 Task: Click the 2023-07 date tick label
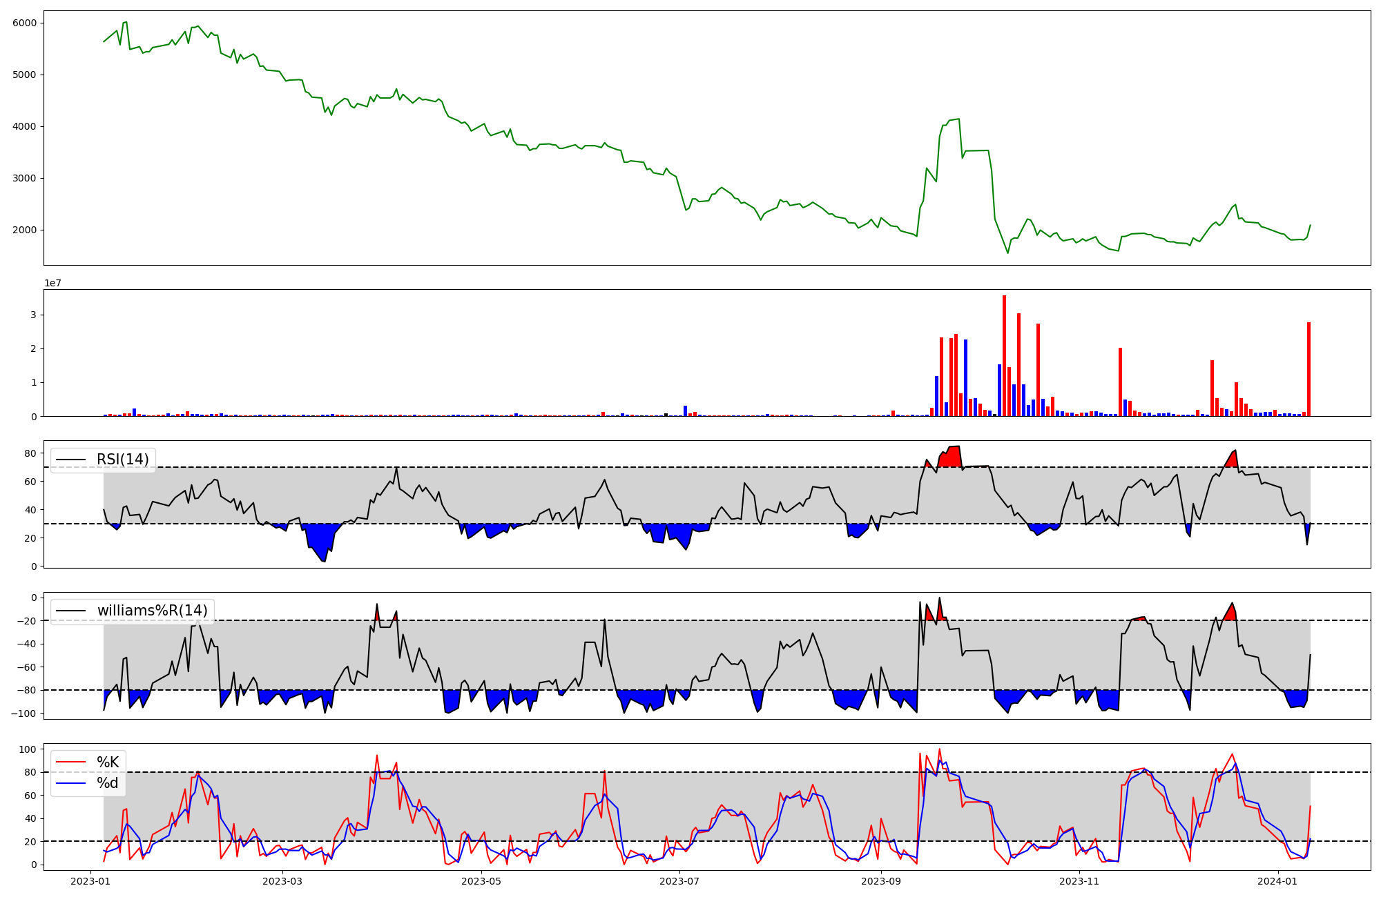click(679, 881)
